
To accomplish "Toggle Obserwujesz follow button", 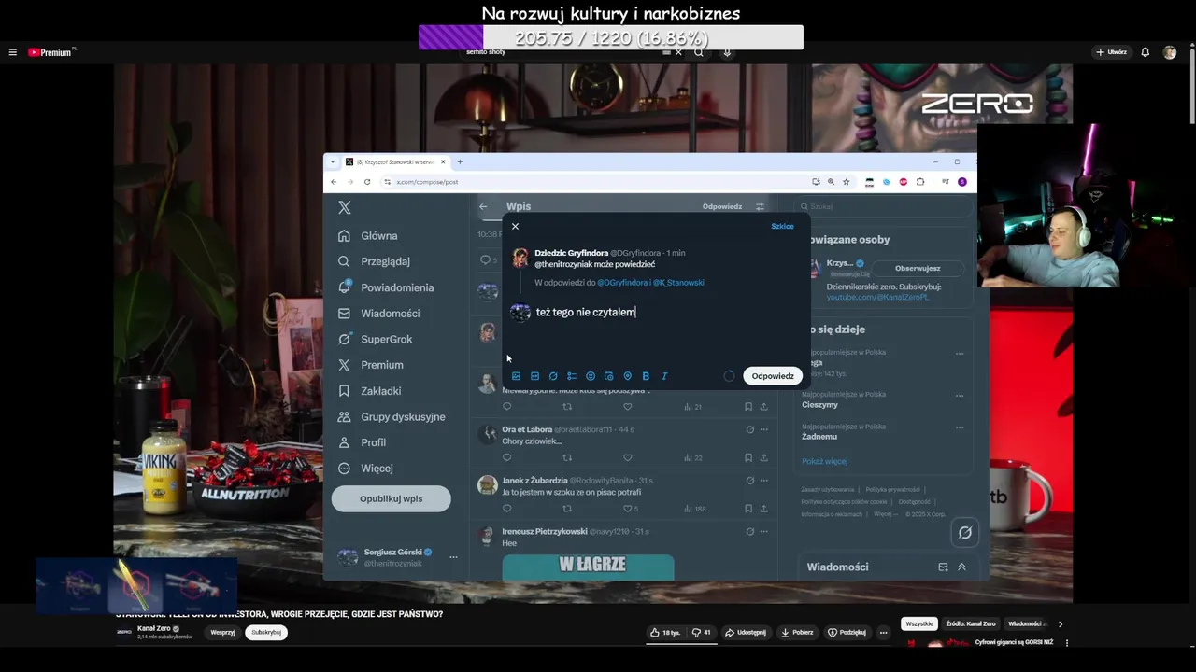I will click(x=917, y=268).
